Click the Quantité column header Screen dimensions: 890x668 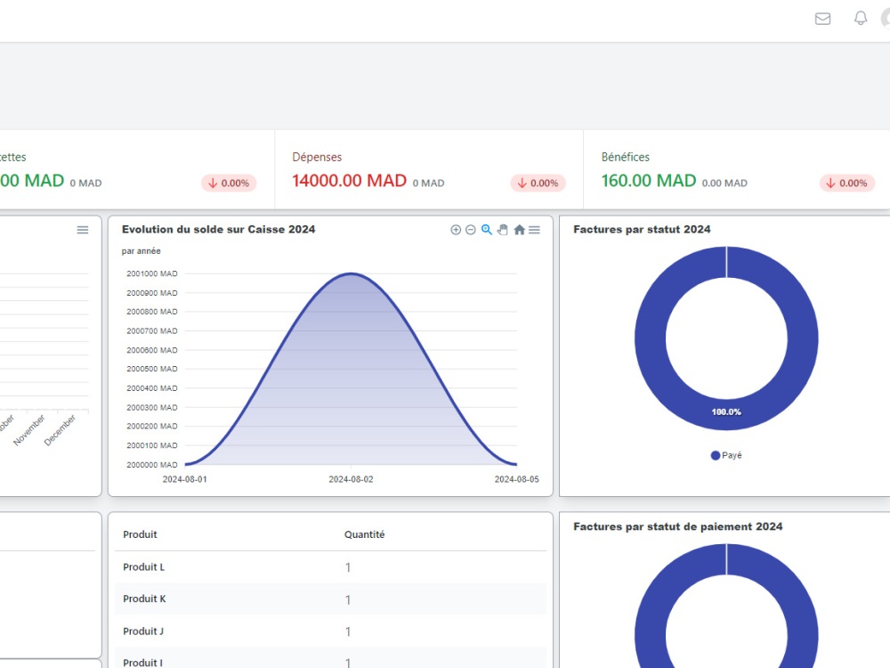tap(364, 534)
